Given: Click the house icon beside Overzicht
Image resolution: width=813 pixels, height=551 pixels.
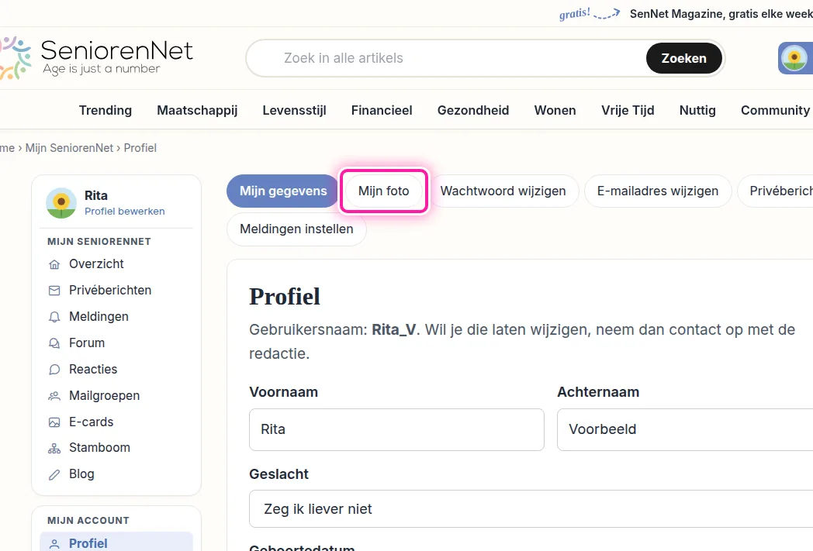Looking at the screenshot, I should coord(54,264).
